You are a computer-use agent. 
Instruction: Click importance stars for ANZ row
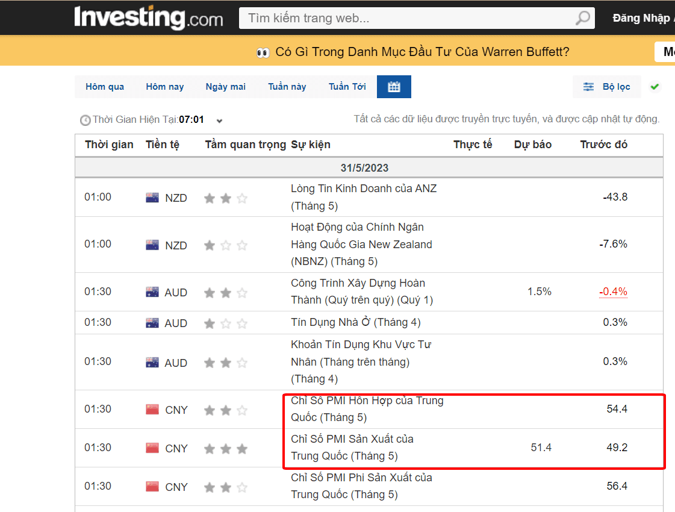coord(226,198)
